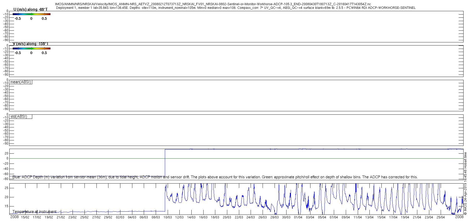
Task: Select the 'U (m/s) along -69°T' label
Action: coord(30,9)
